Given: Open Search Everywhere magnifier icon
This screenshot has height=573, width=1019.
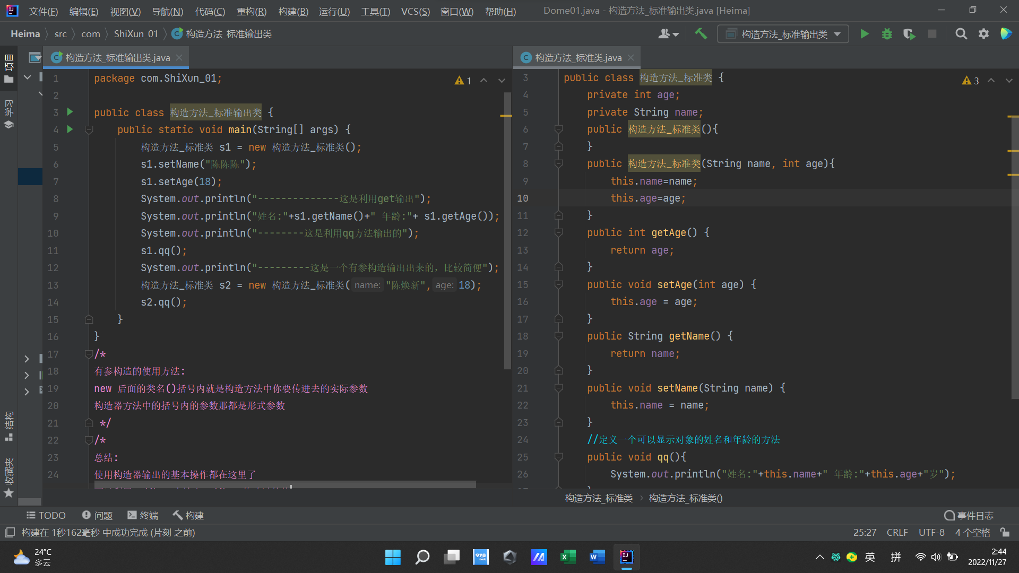Looking at the screenshot, I should pos(961,34).
